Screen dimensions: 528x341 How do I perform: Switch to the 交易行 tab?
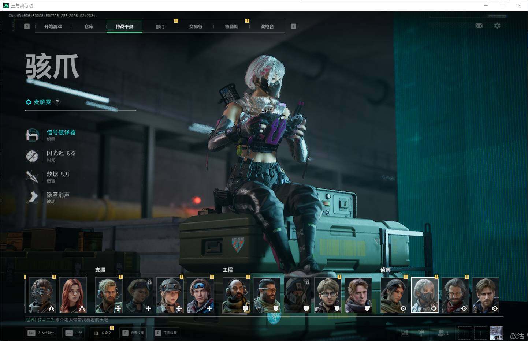196,26
